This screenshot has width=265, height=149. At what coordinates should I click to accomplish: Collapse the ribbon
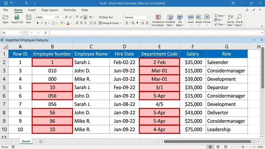pos(262,26)
